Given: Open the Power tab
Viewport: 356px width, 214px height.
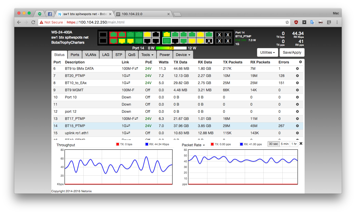Looking at the screenshot, I should (x=164, y=55).
